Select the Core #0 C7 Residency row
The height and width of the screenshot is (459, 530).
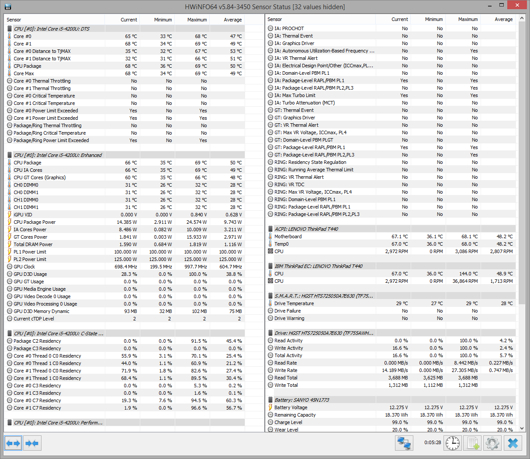pyautogui.click(x=125, y=400)
